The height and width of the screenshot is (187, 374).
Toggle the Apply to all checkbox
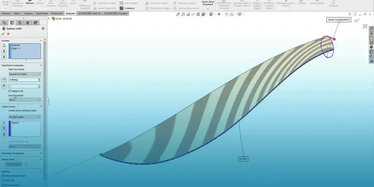click(x=10, y=91)
